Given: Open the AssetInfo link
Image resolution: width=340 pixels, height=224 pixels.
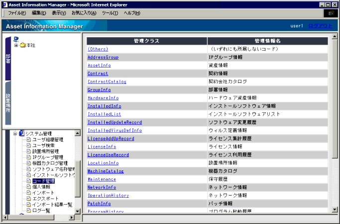Looking at the screenshot, I should pyautogui.click(x=99, y=66).
